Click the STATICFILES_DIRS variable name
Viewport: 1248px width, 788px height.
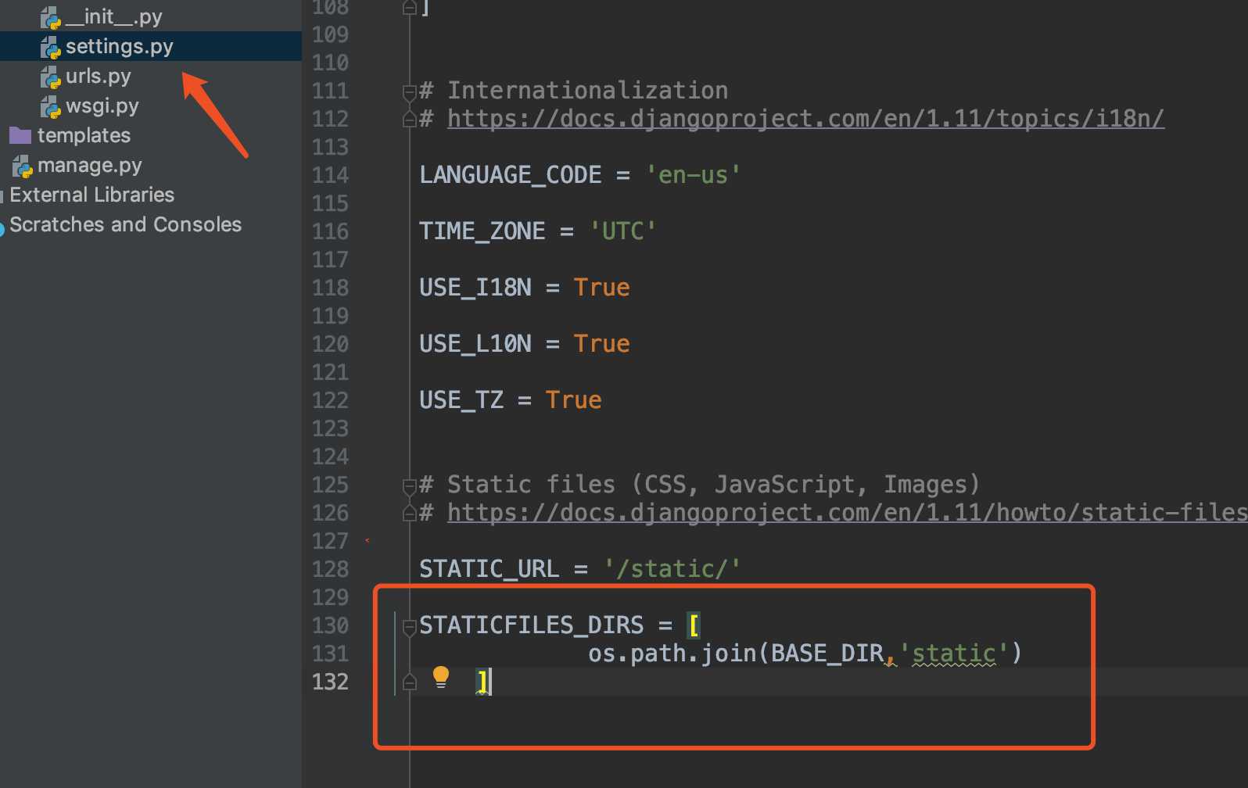[x=532, y=625]
